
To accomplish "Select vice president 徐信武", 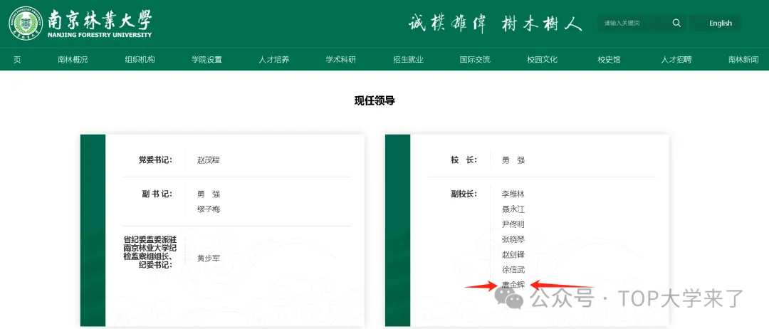I will point(513,270).
